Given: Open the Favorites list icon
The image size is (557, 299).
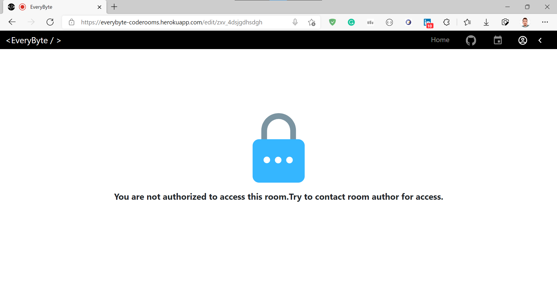Looking at the screenshot, I should (467, 22).
